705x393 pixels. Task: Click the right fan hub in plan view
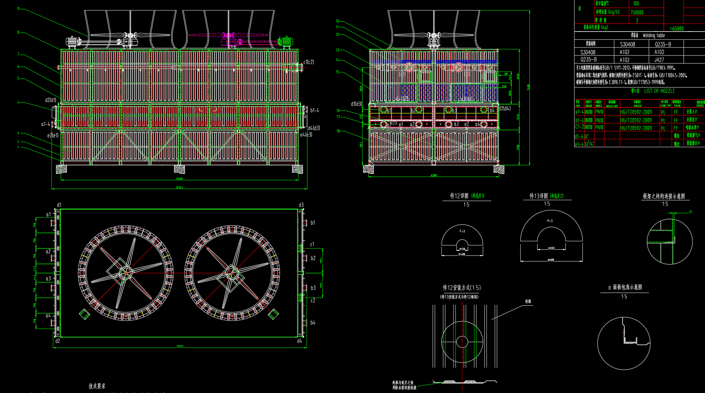[x=231, y=273]
